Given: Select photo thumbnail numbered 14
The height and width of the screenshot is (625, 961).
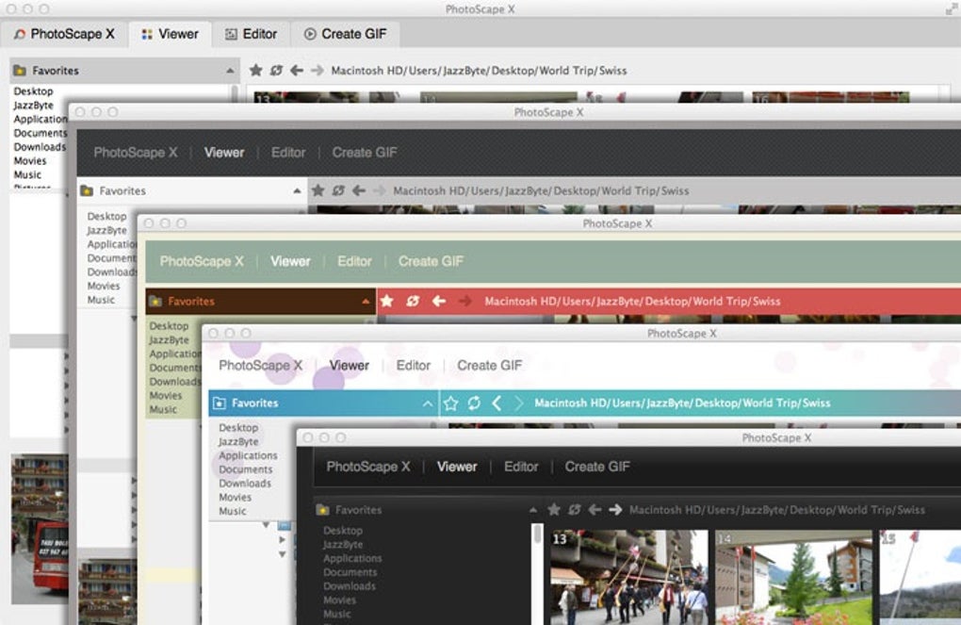Looking at the screenshot, I should point(793,577).
